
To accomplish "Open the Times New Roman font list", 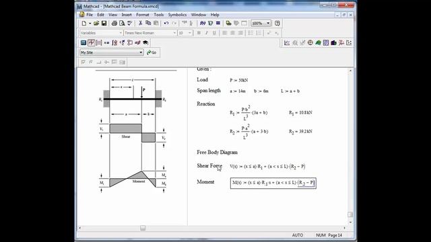I will click(174, 33).
